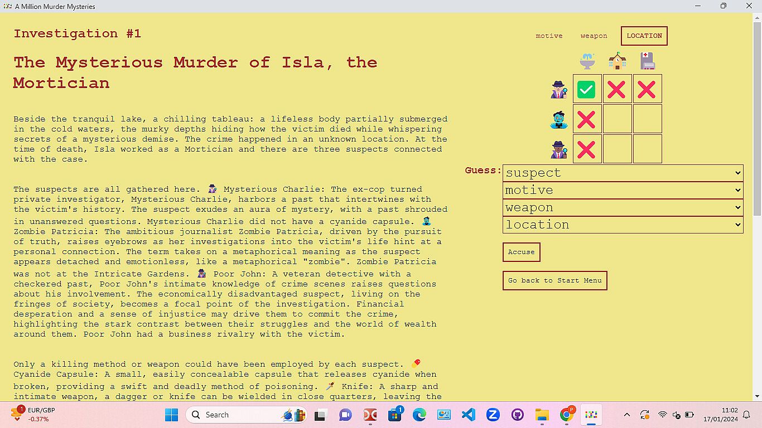
Task: Click the Accuse button
Action: tap(521, 252)
